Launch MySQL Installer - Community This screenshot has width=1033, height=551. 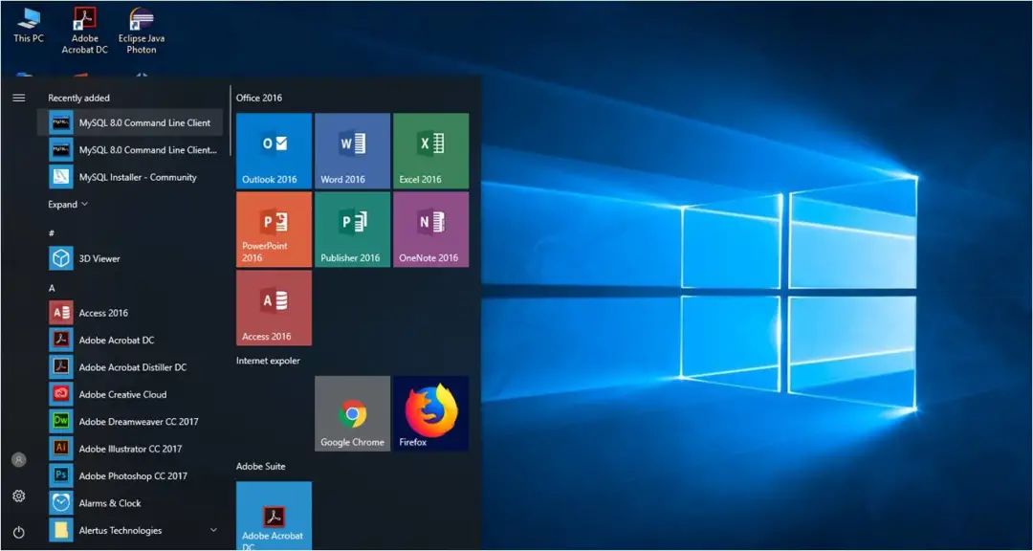click(x=130, y=177)
